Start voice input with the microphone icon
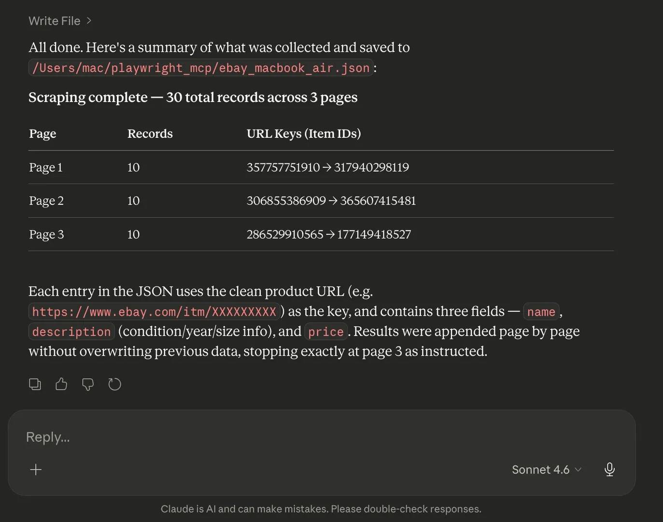The width and height of the screenshot is (663, 522). click(x=609, y=469)
